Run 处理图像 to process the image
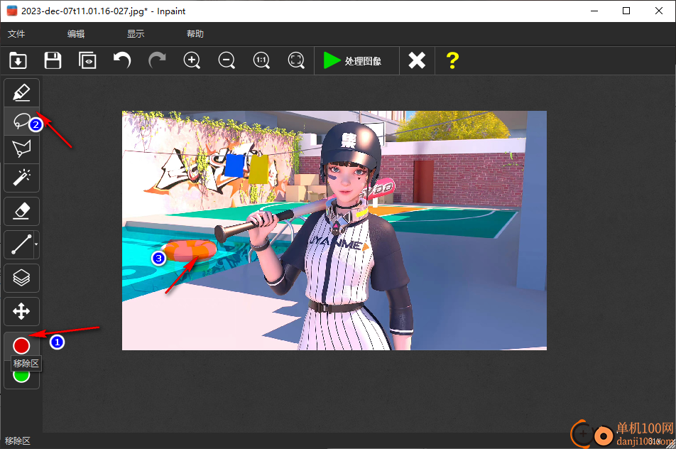 (x=356, y=61)
